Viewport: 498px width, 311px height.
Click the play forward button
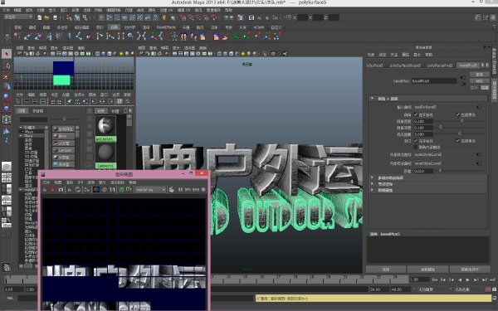[467, 280]
